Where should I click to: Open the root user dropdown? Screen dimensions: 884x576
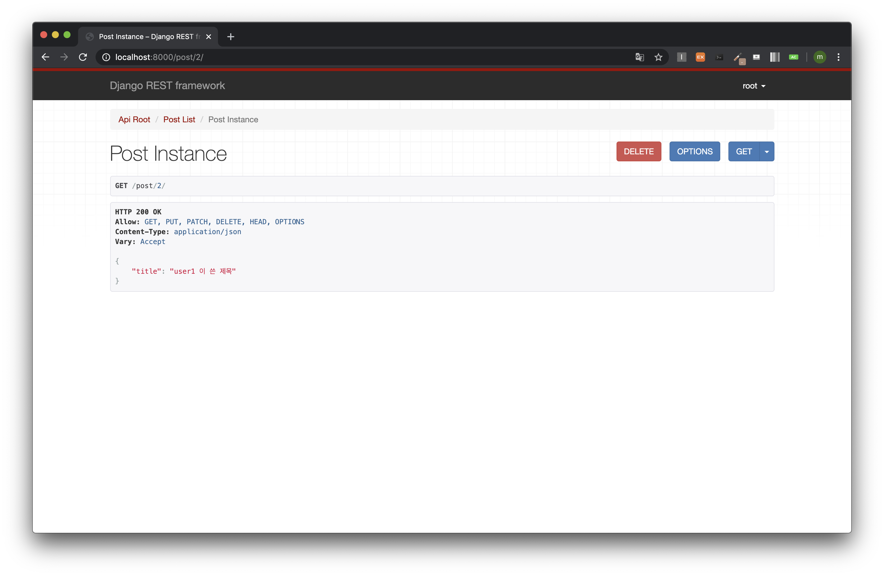point(754,86)
